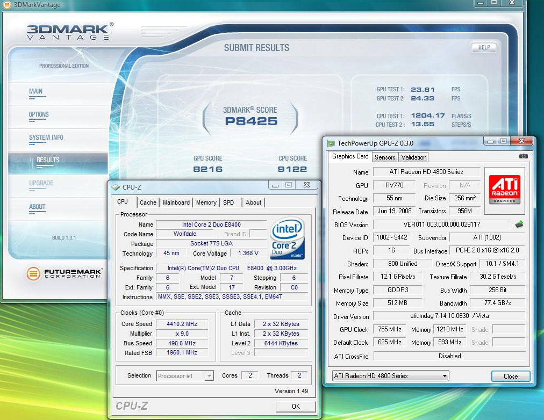Close the GPU-Z window with the red X

coord(521,141)
